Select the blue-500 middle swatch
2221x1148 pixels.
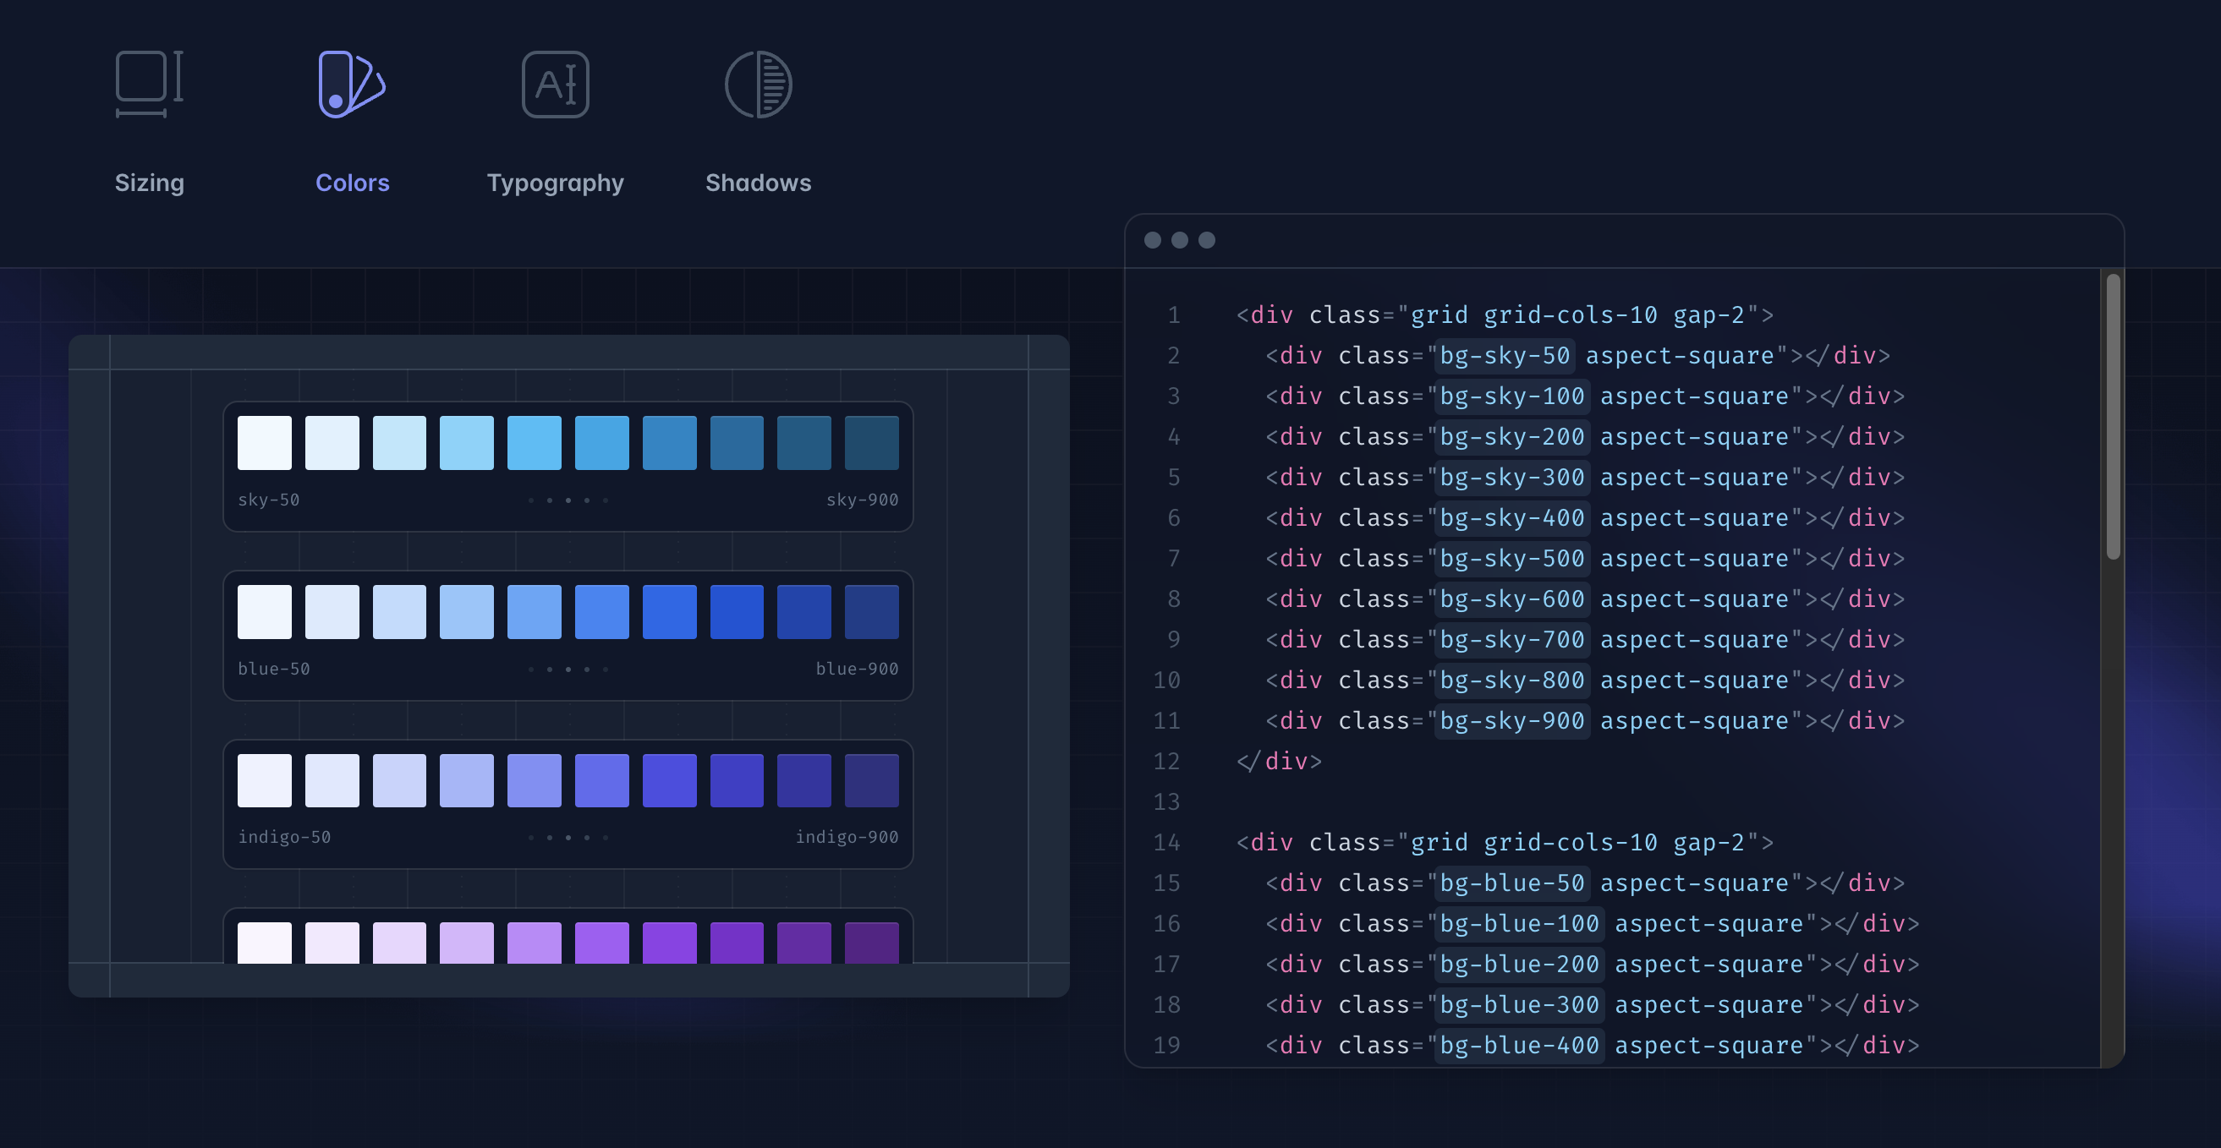602,612
